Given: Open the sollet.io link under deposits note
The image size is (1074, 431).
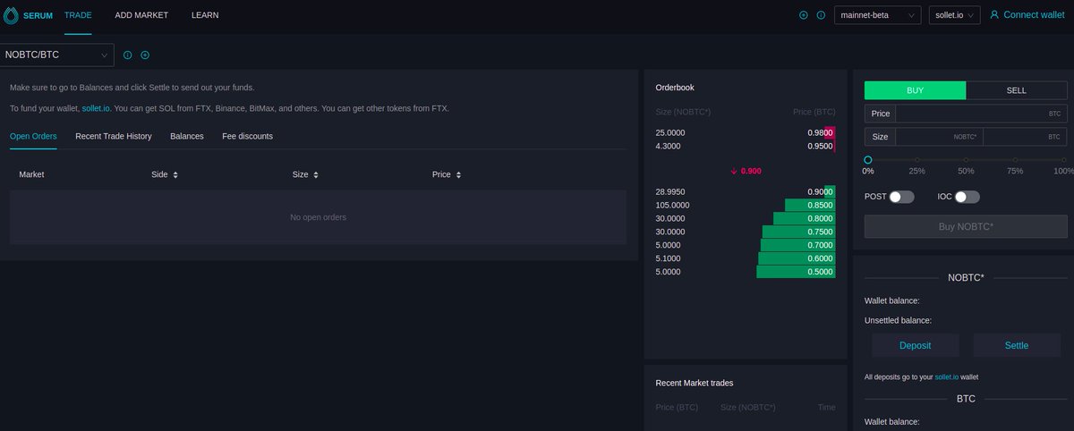Looking at the screenshot, I should click(x=946, y=377).
